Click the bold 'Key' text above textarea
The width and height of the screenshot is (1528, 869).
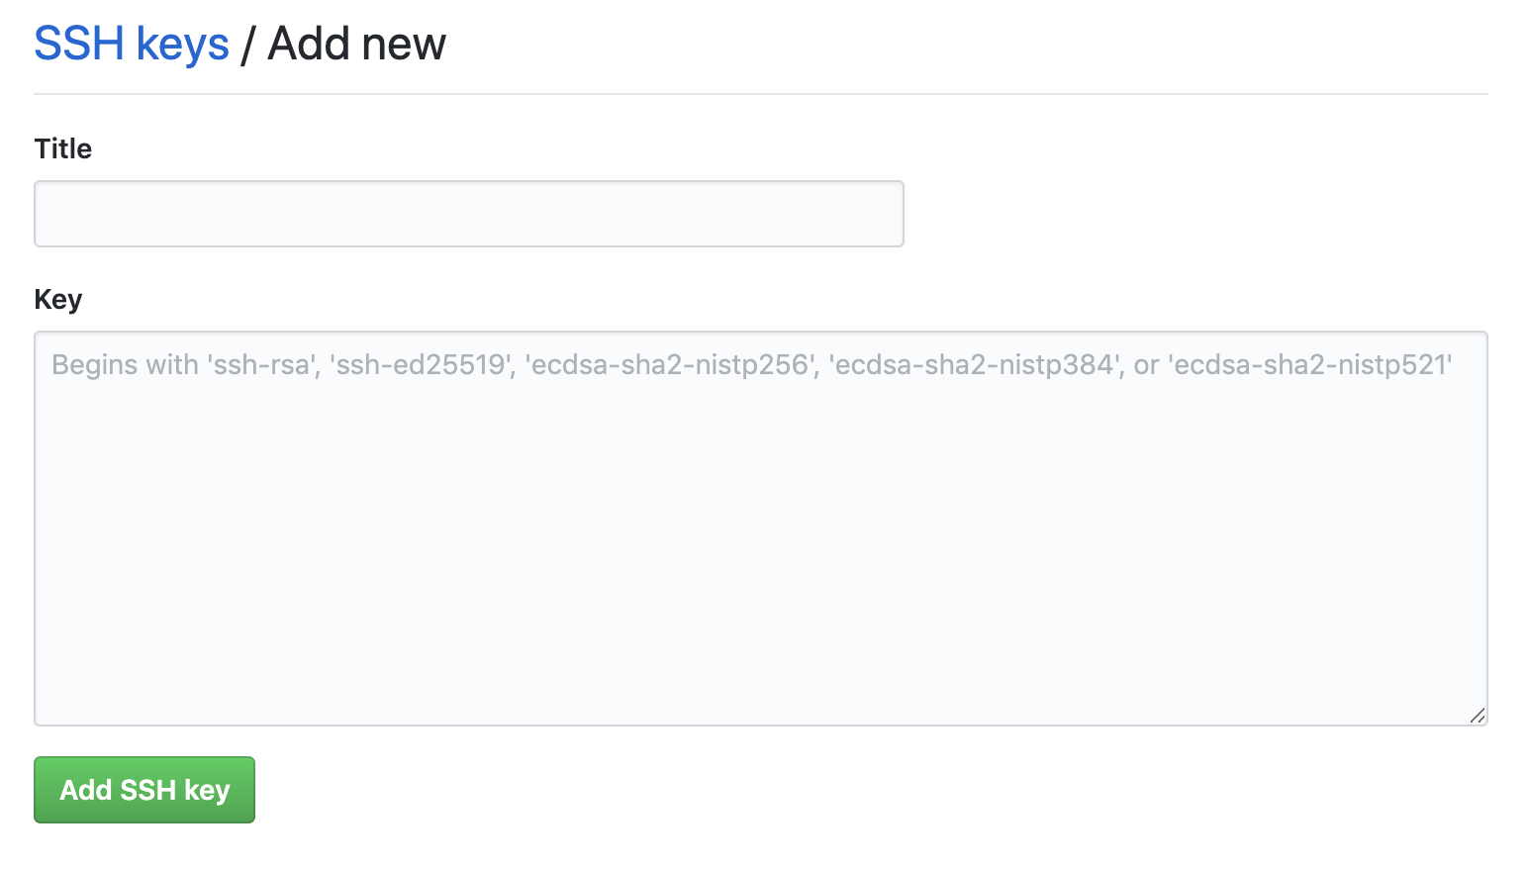pyautogui.click(x=58, y=299)
